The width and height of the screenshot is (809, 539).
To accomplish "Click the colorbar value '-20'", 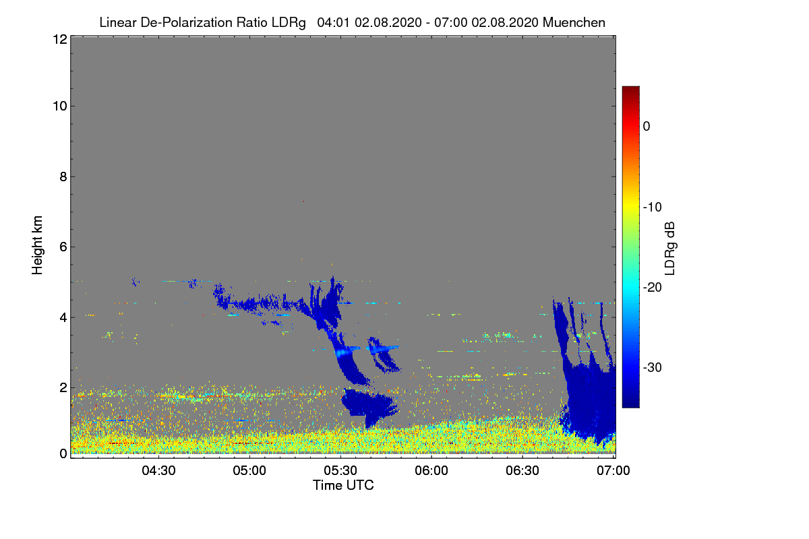I will point(653,287).
